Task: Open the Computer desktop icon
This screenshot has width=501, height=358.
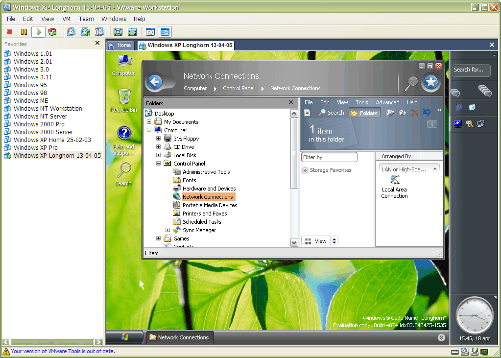Action: [x=123, y=65]
